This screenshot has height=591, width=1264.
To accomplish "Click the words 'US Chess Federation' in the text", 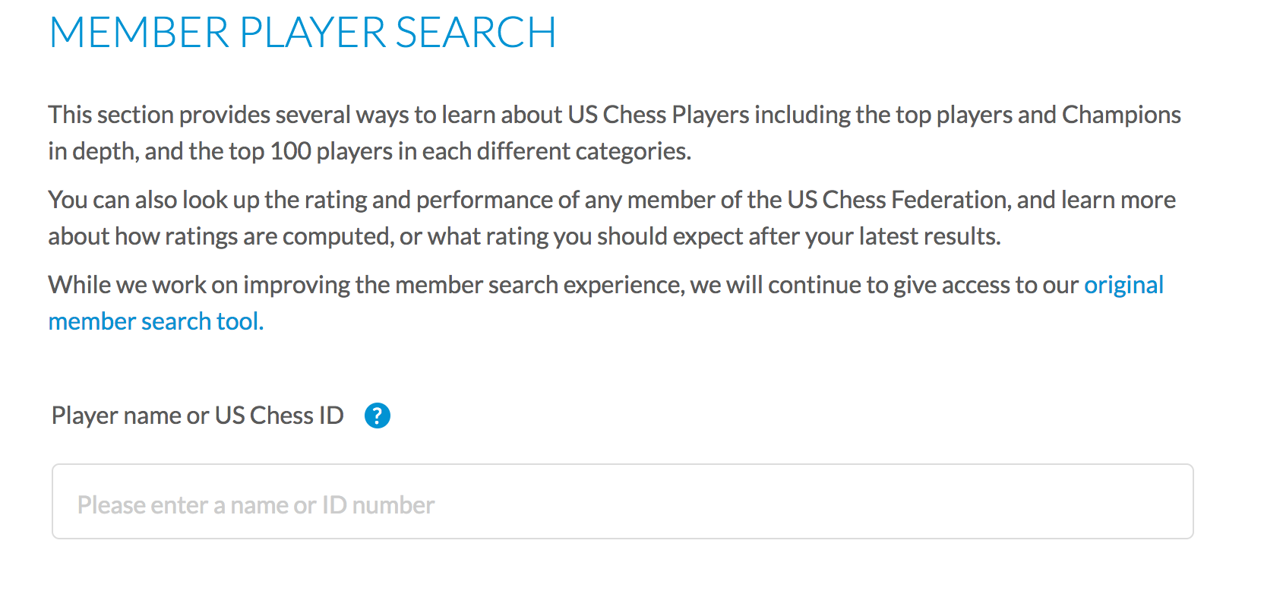I will point(897,200).
